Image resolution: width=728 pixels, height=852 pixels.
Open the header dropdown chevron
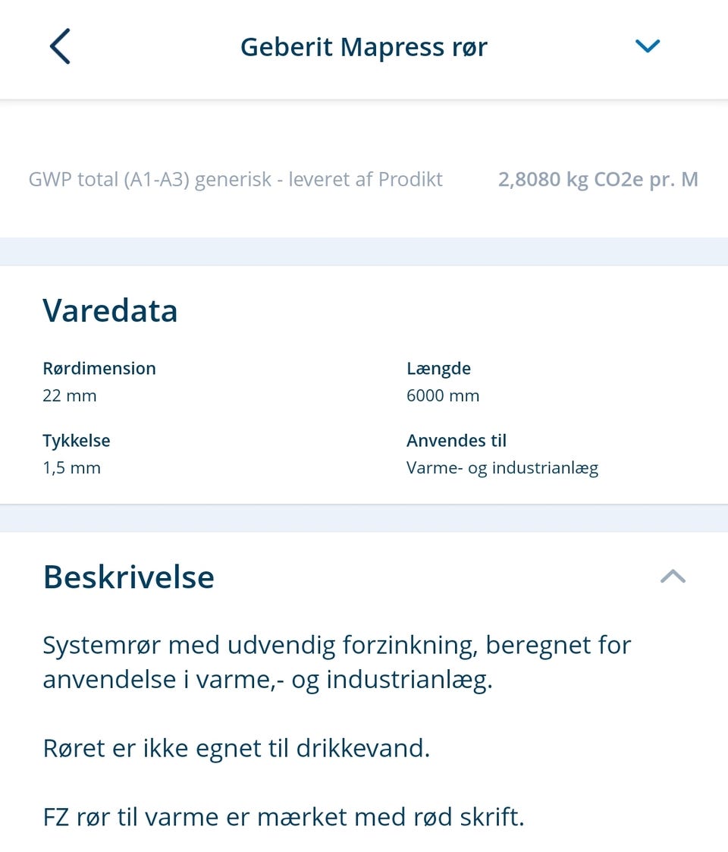click(647, 46)
